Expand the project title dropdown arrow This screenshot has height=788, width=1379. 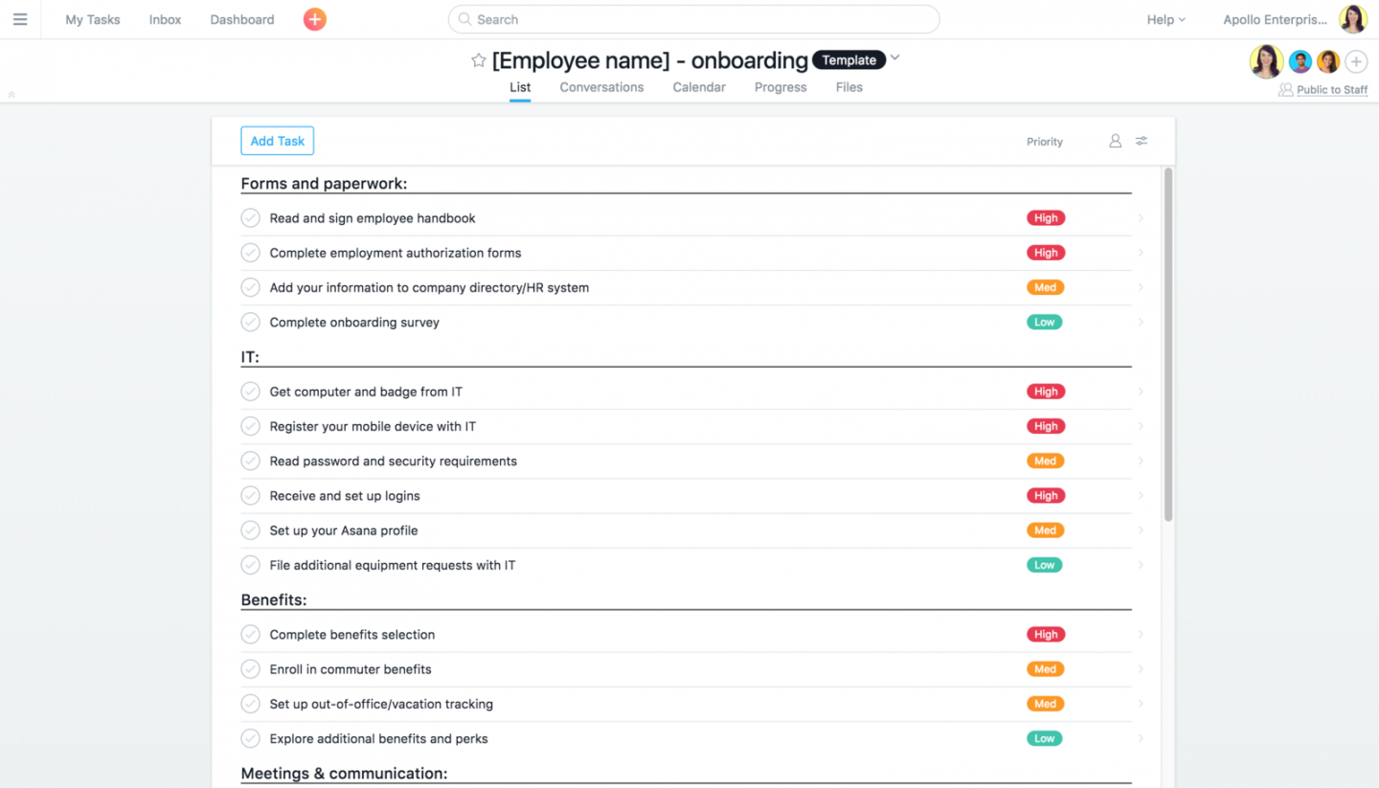[895, 58]
